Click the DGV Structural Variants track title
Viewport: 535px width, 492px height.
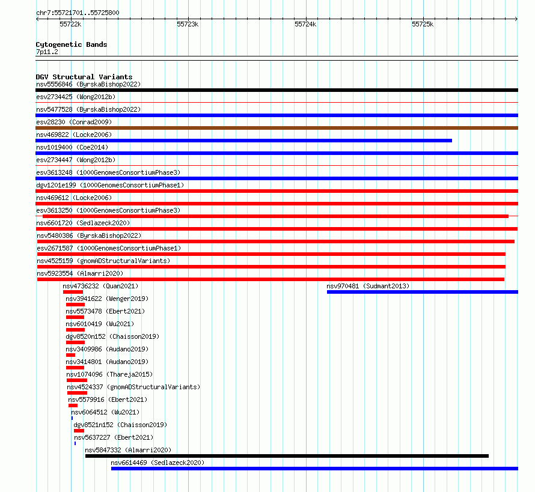tap(84, 77)
